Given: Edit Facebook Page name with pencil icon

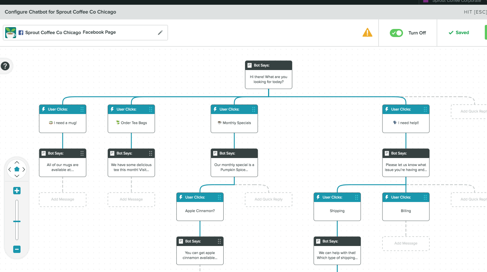Looking at the screenshot, I should pyautogui.click(x=160, y=33).
